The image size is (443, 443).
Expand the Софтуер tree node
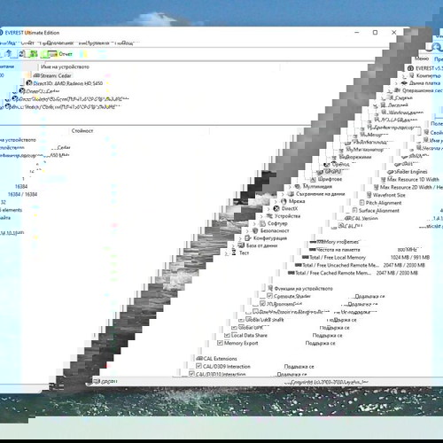[254, 223]
